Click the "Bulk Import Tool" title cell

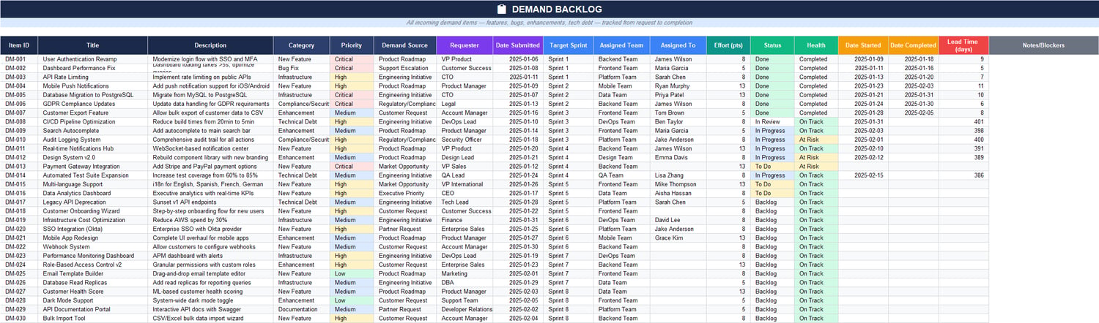pos(93,319)
